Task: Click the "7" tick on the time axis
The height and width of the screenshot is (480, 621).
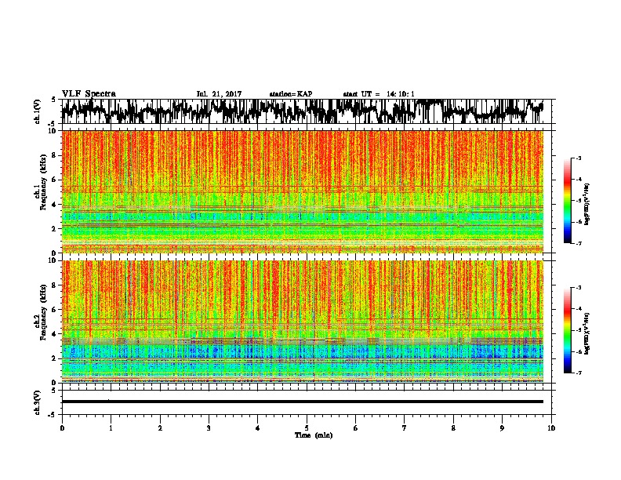Action: coord(405,428)
